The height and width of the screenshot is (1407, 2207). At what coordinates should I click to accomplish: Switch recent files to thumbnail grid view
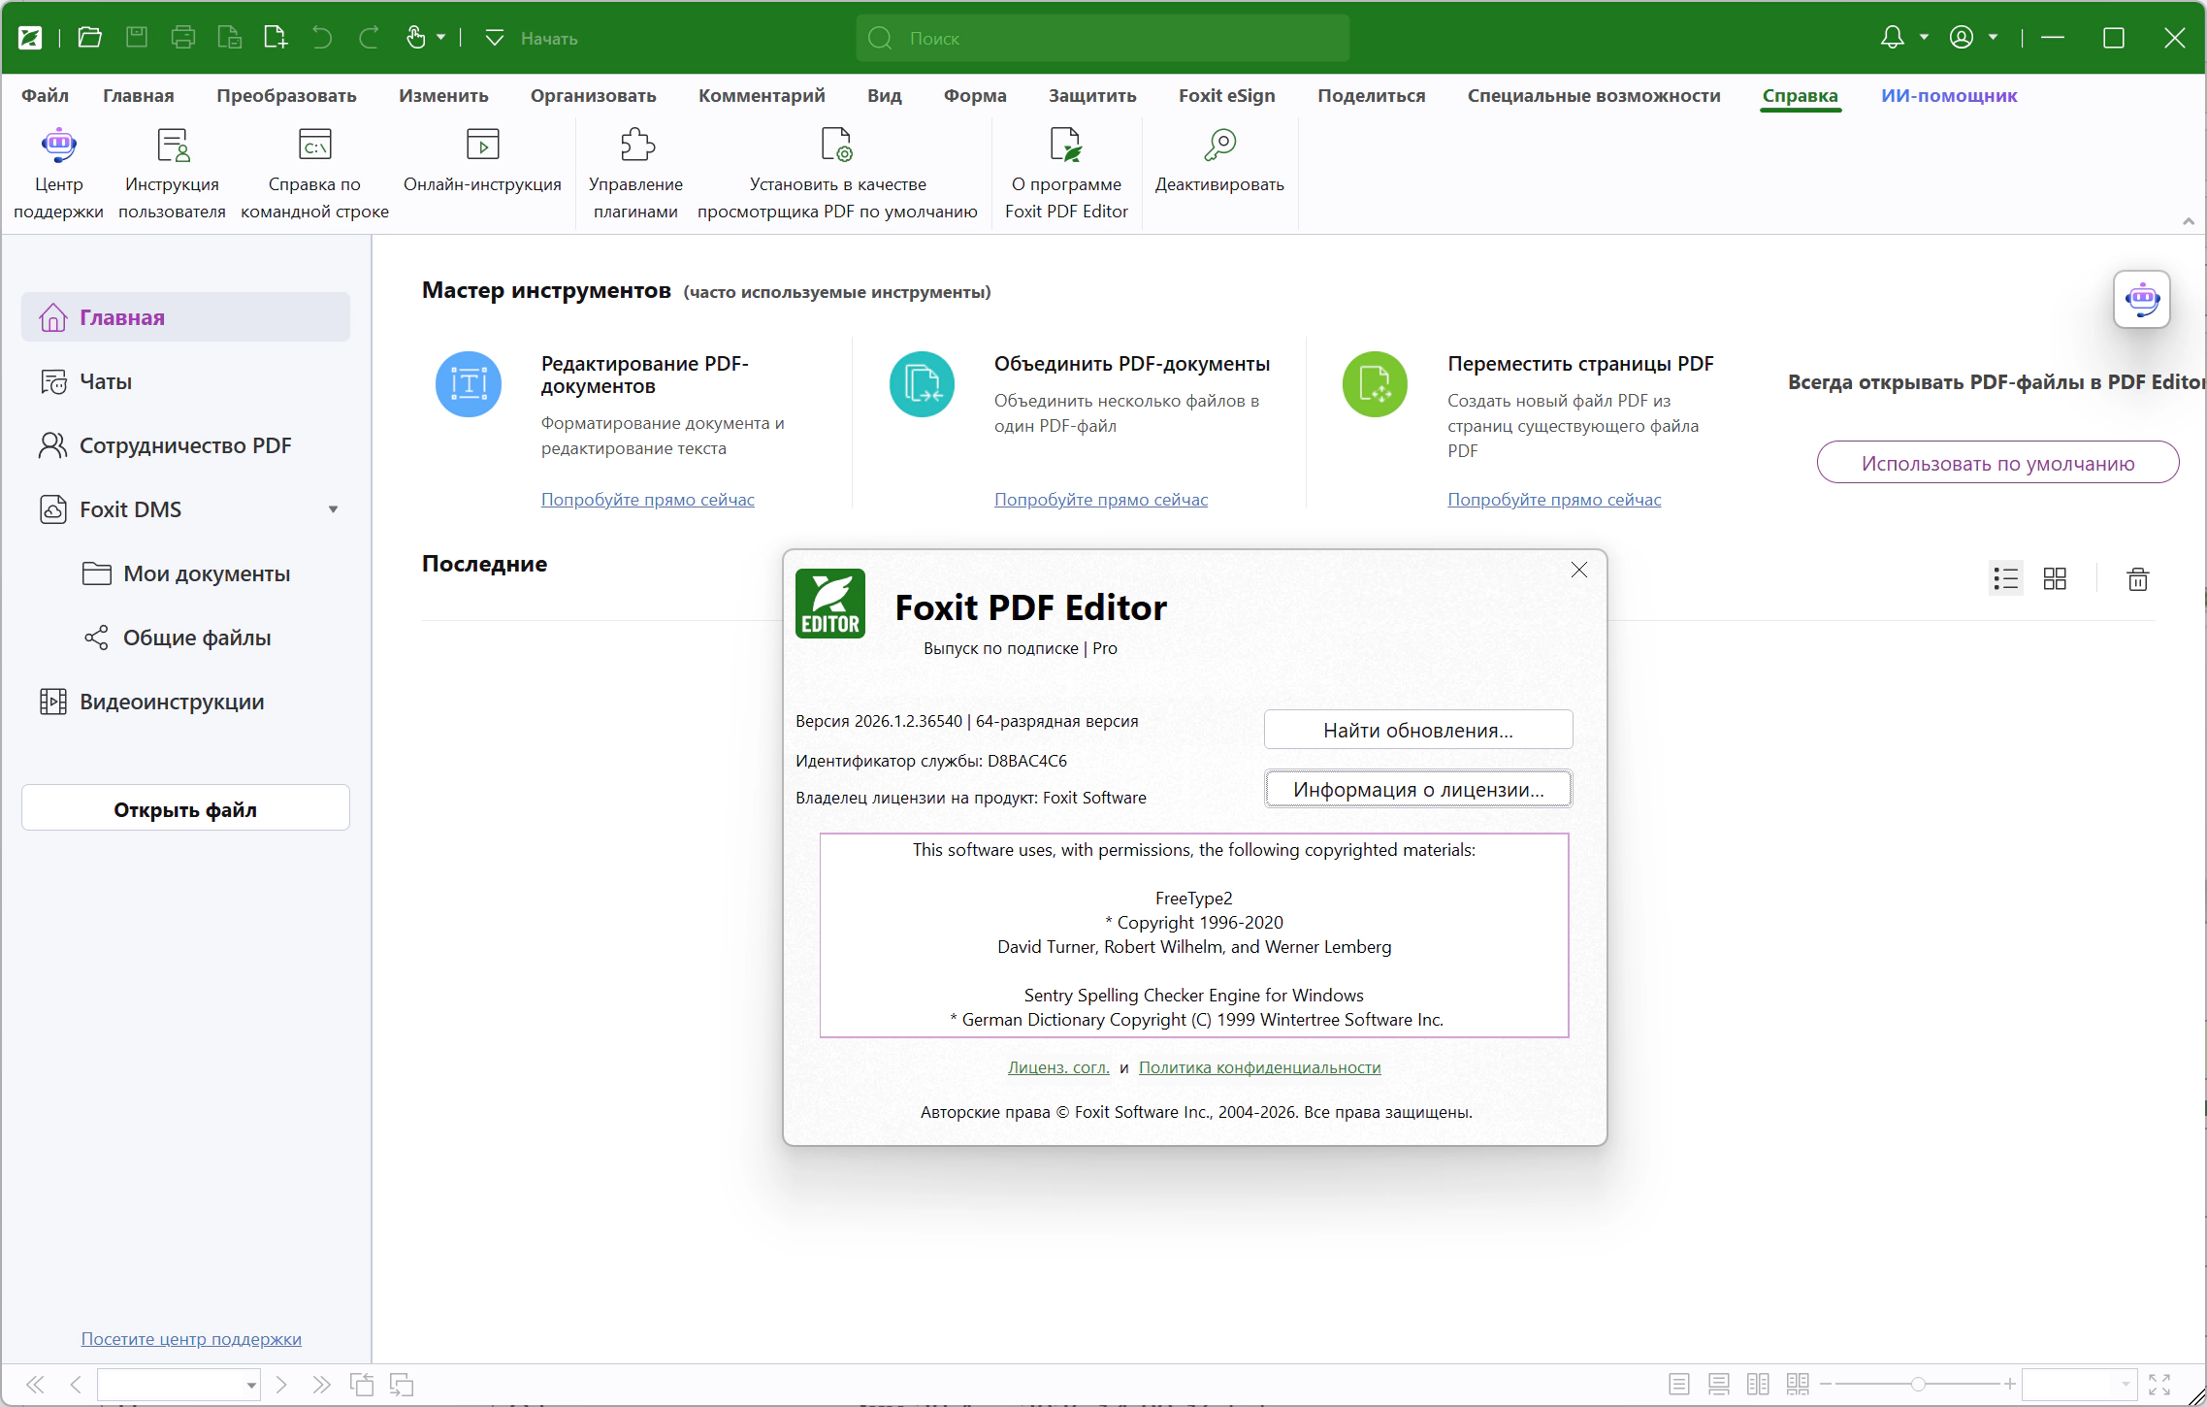click(x=2055, y=579)
